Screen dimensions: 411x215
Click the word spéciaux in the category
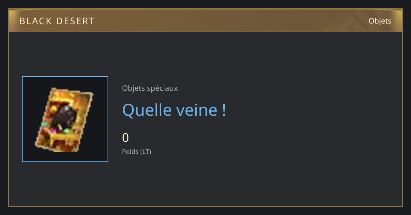click(162, 88)
